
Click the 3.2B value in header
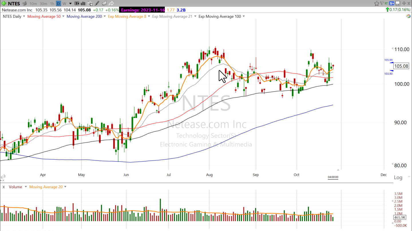pyautogui.click(x=181, y=10)
